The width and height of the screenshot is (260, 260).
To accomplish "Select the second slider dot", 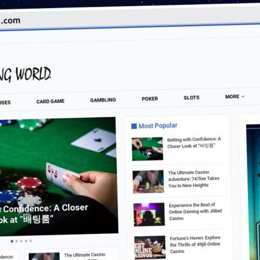I will [17, 241].
